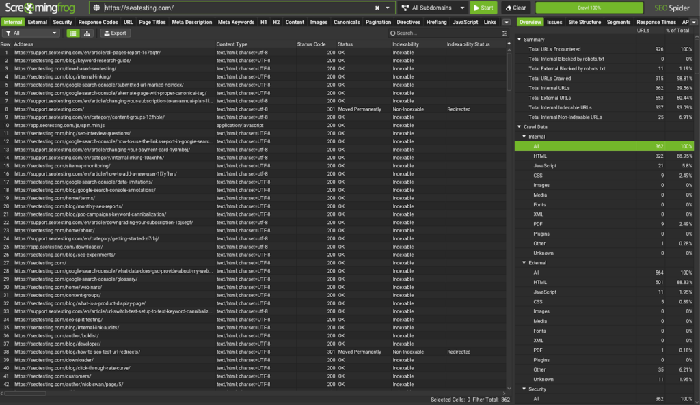Clear the URL with the X icon

point(377,8)
